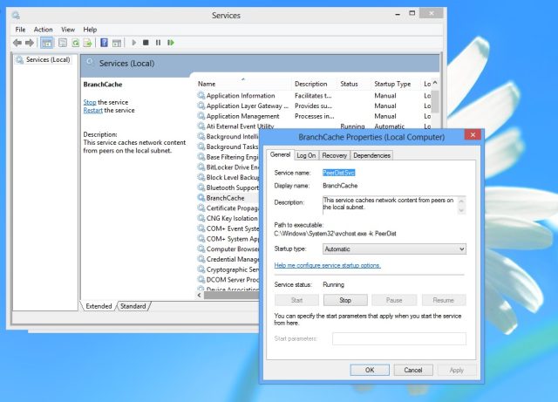Click the Restart Service toolbar icon
The width and height of the screenshot is (558, 402).
pos(171,43)
